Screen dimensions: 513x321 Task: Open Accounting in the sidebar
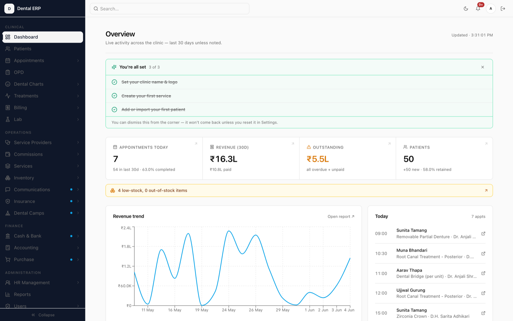(43, 248)
